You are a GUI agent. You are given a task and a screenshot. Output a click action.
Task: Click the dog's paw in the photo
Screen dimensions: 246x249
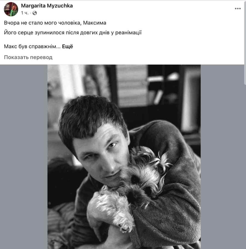pyautogui.click(x=125, y=225)
